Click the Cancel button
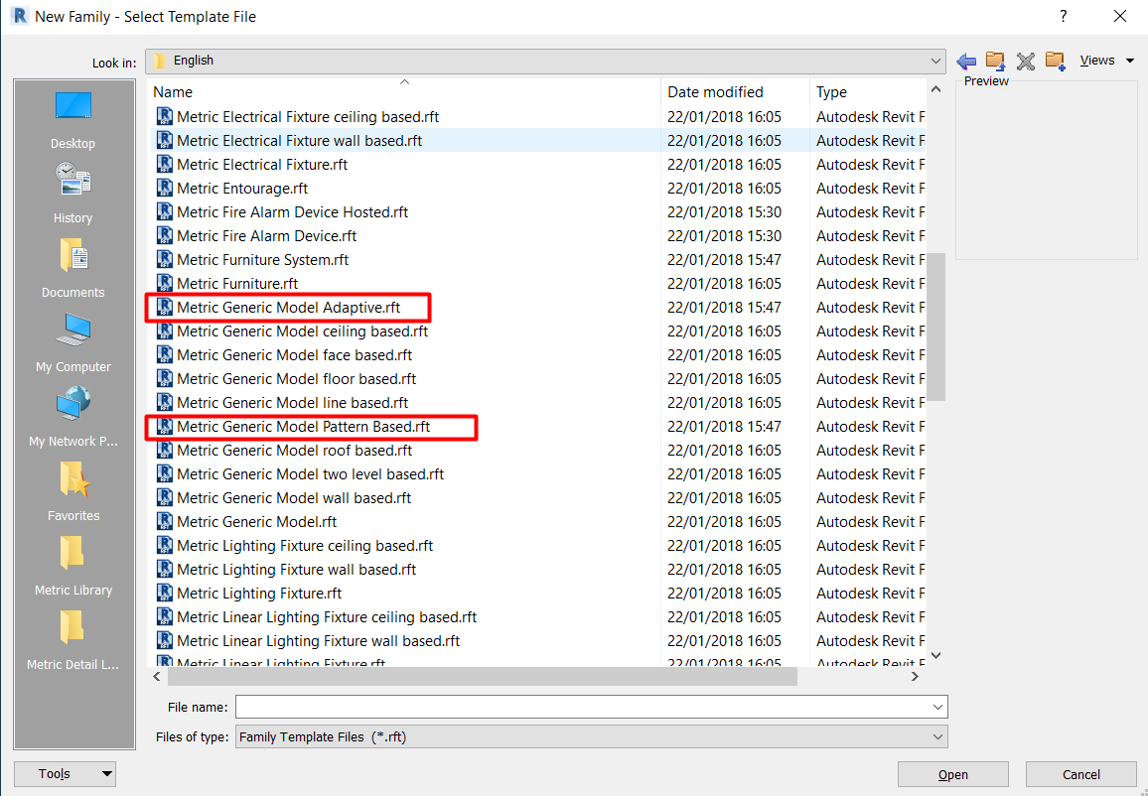The width and height of the screenshot is (1148, 796). [1080, 774]
